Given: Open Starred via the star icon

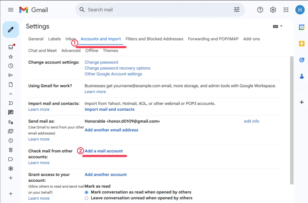Looking at the screenshot, I should (11, 57).
